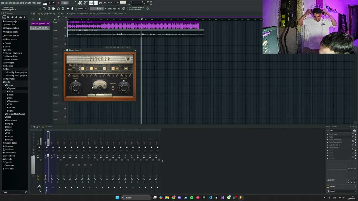Open the TAGS search magnifier icon
Image resolution: width=358 pixels, height=201 pixels.
tap(26, 192)
